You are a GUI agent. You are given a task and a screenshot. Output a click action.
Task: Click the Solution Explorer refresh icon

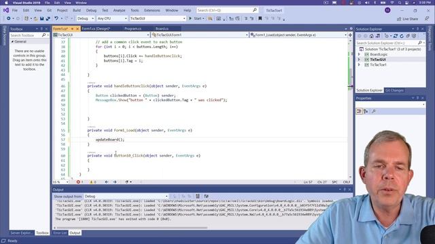402,36
